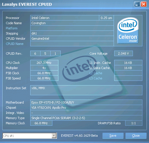Image resolution: width=149 pixels, height=143 pixels.
Task: Select the '4x' multiplier value
Action: (44, 68)
